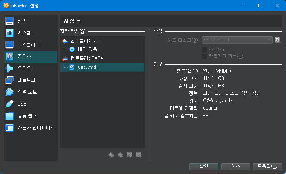Screen dimensions: 286x174
Task: Click the attached-to value ubuntu
Action: tap(210, 108)
